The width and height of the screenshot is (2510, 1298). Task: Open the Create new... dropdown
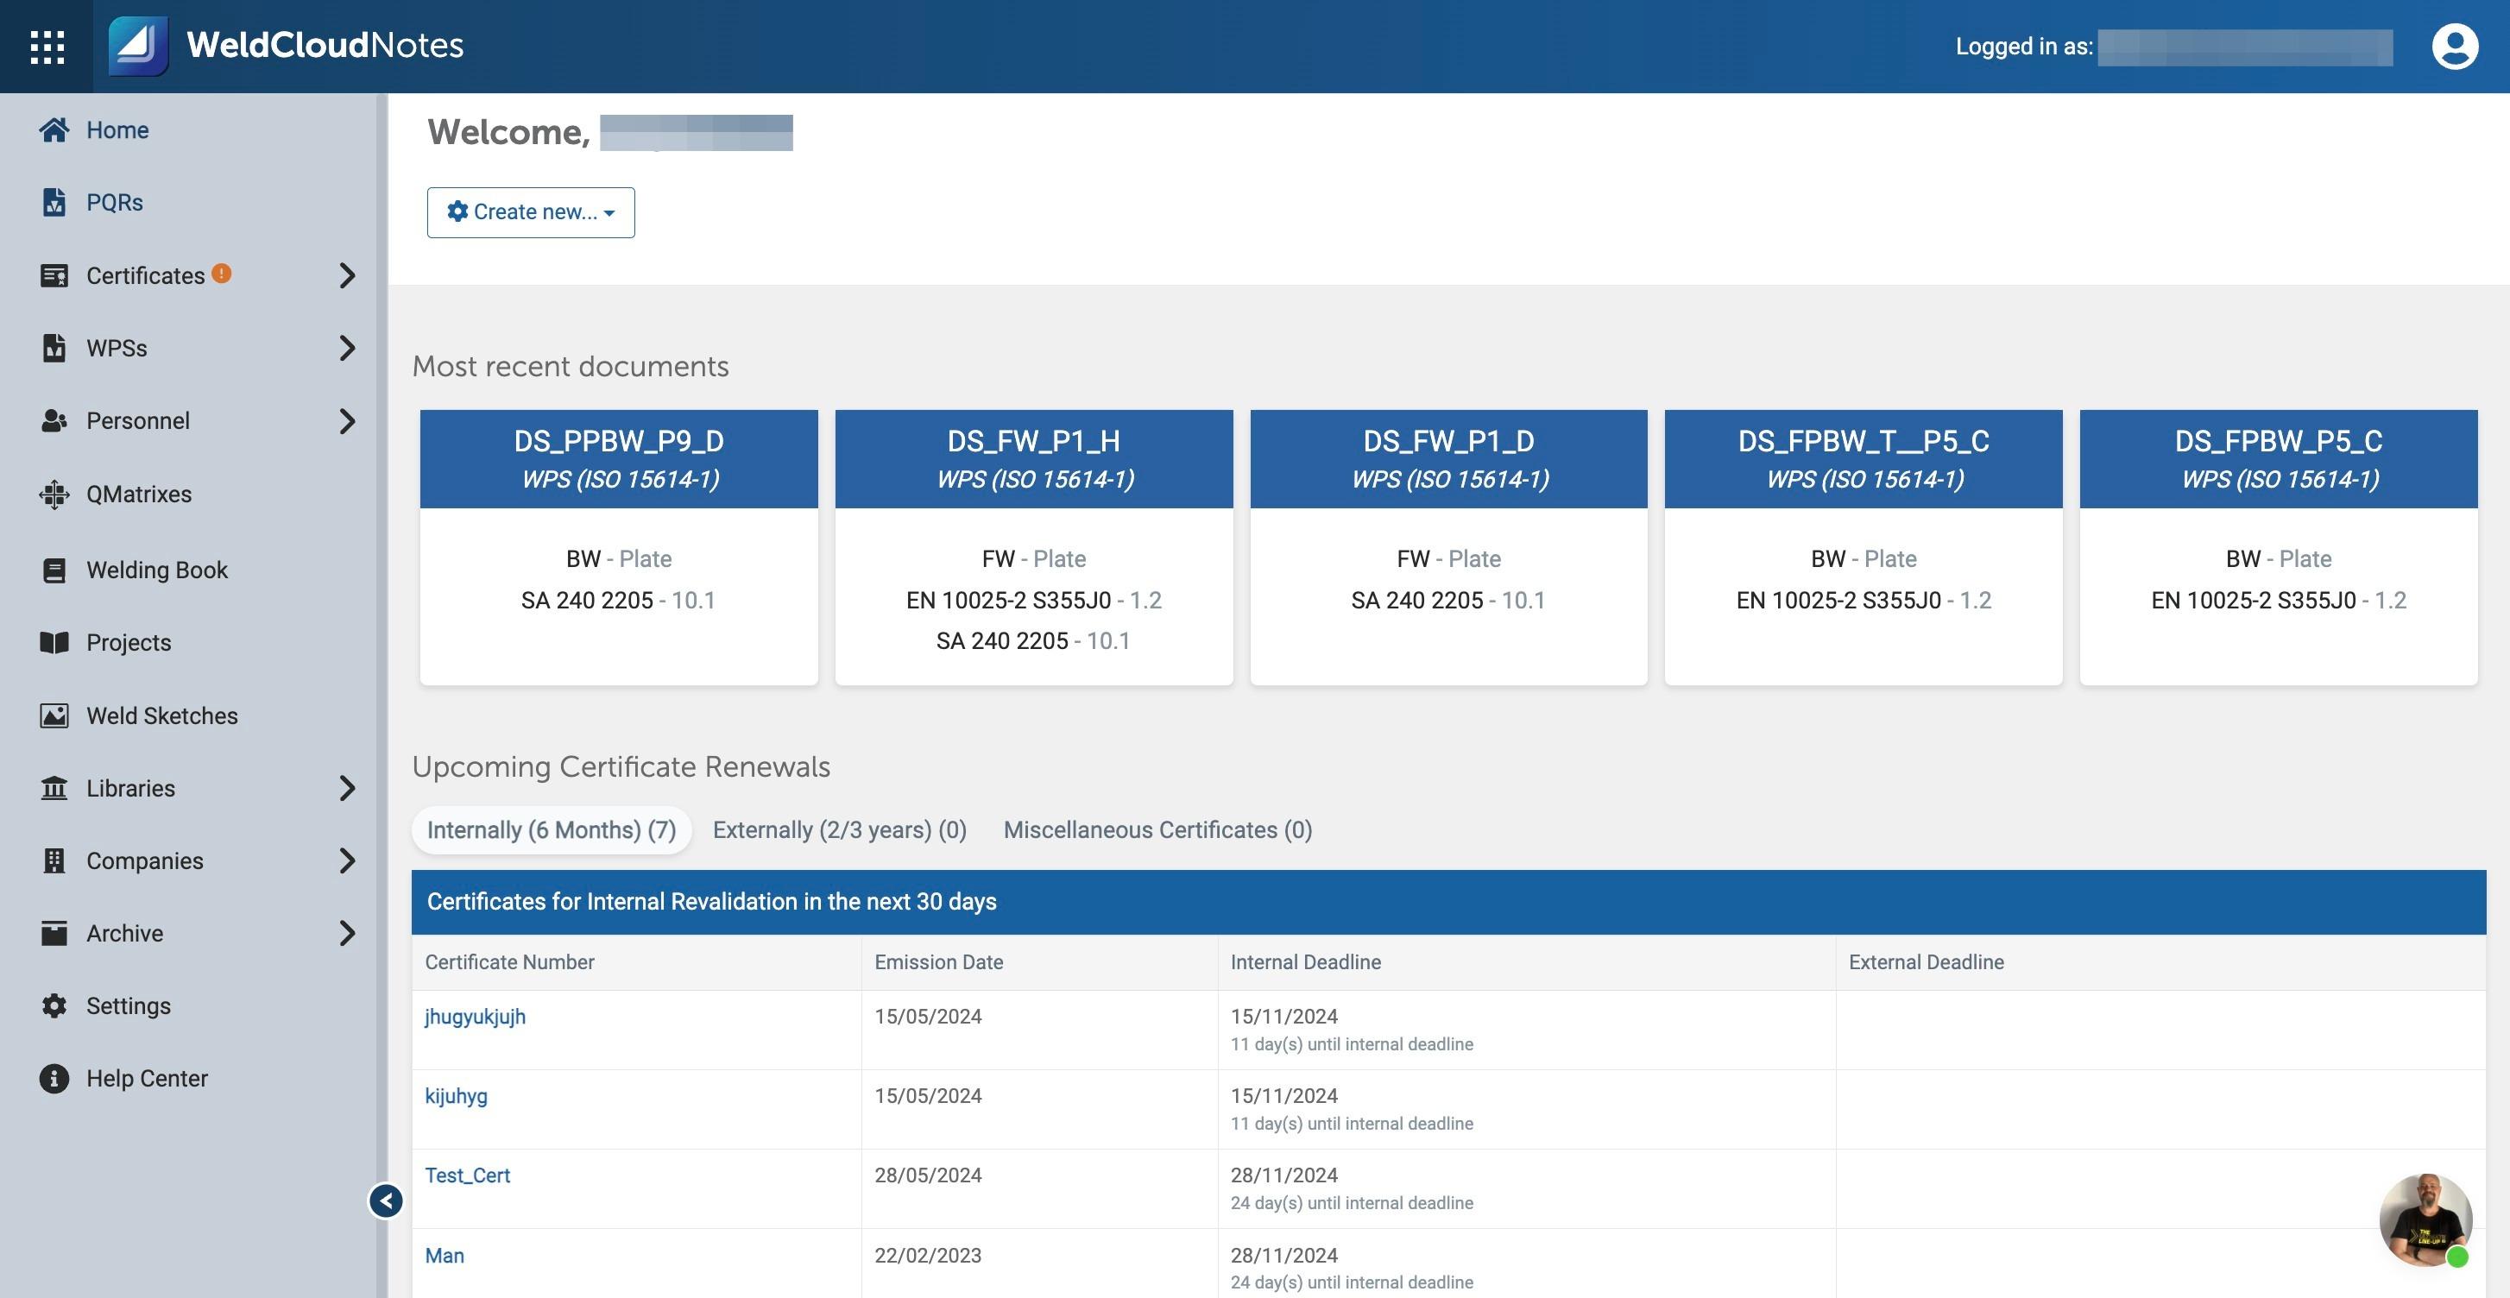click(x=531, y=212)
